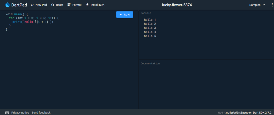Viewport: 274px width, 115px height.
Task: Open the Send feedback link
Action: click(41, 113)
